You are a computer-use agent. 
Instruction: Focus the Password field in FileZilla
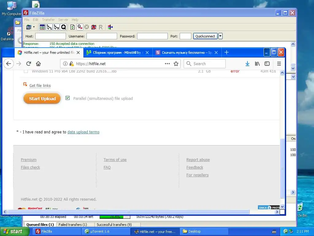click(x=152, y=36)
